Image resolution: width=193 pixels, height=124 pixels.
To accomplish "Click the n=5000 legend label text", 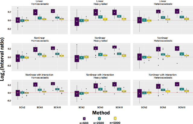I will coord(115,122).
